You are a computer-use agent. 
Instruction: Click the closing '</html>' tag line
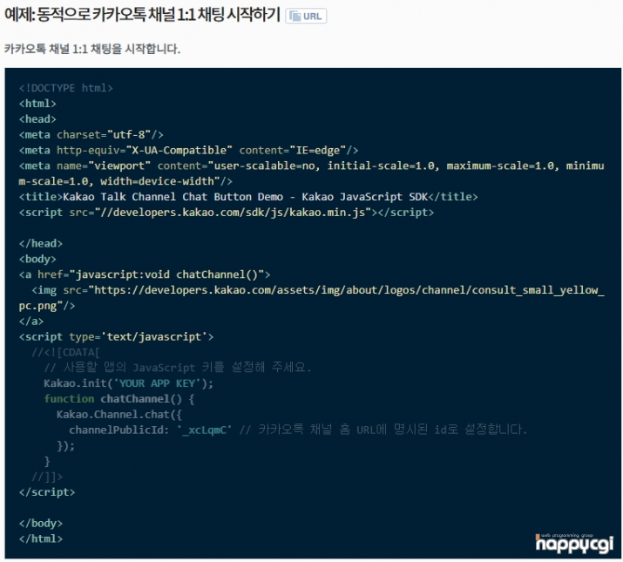41,538
